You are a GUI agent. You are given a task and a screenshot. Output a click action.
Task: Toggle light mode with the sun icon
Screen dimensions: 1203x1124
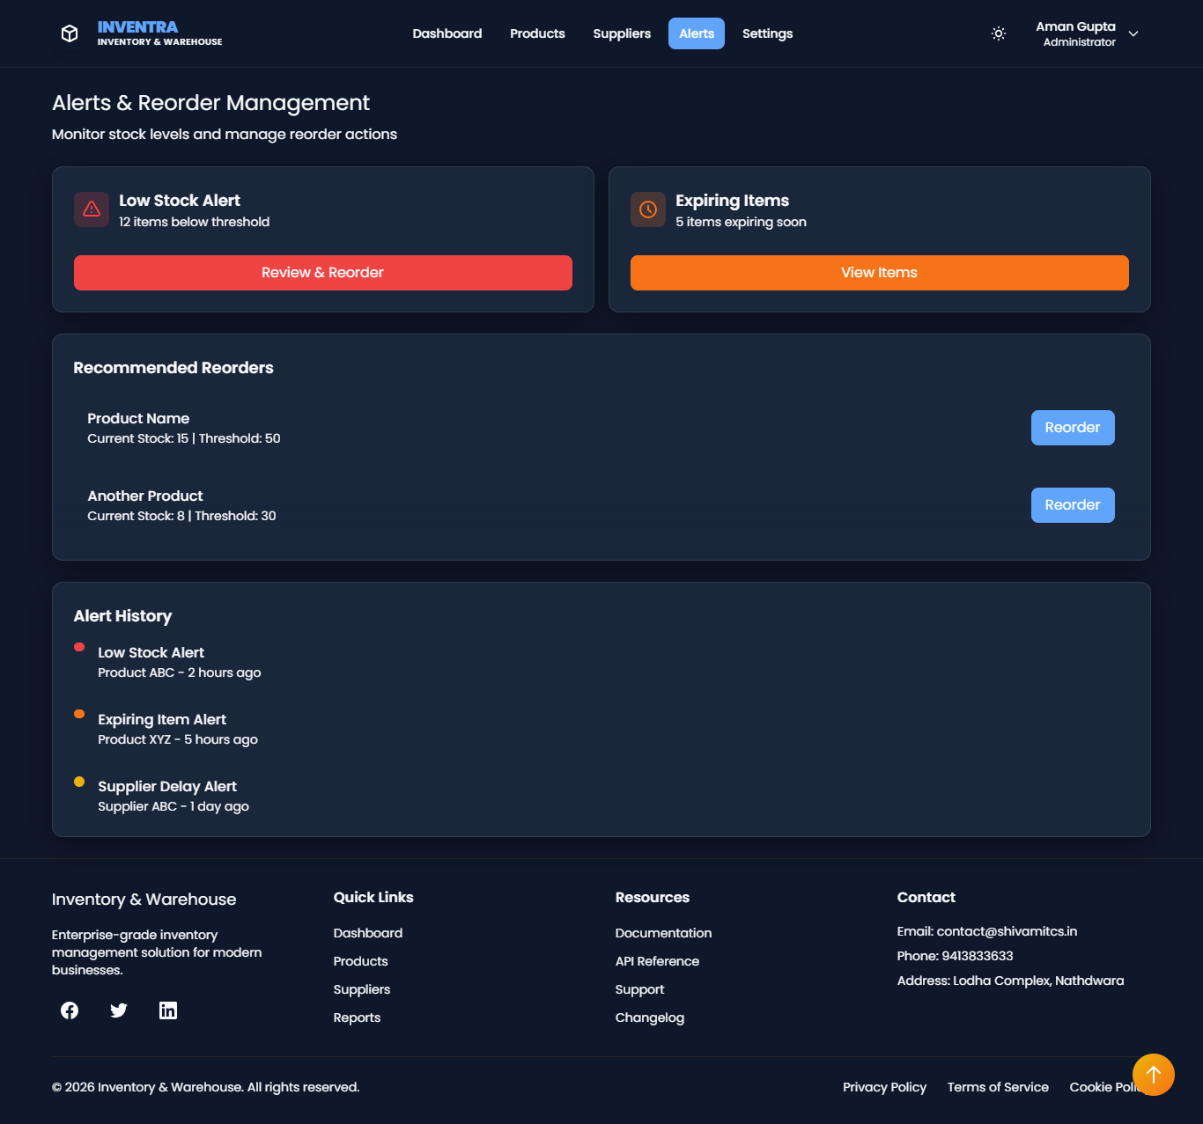999,33
